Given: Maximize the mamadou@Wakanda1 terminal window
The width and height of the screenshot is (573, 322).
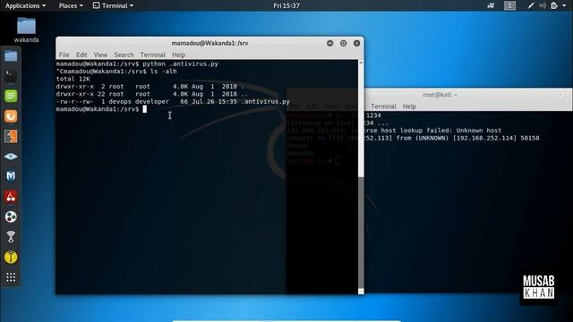Looking at the screenshot, I should click(343, 43).
